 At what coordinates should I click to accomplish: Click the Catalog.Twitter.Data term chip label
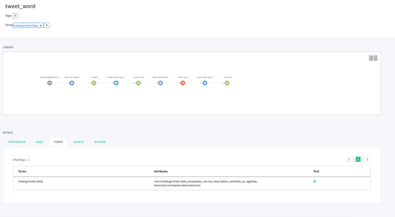pyautogui.click(x=26, y=26)
